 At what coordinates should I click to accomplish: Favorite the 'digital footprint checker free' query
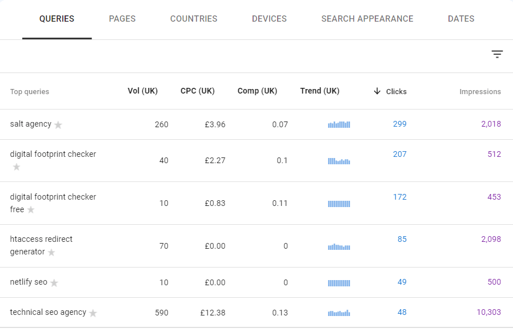coord(31,209)
